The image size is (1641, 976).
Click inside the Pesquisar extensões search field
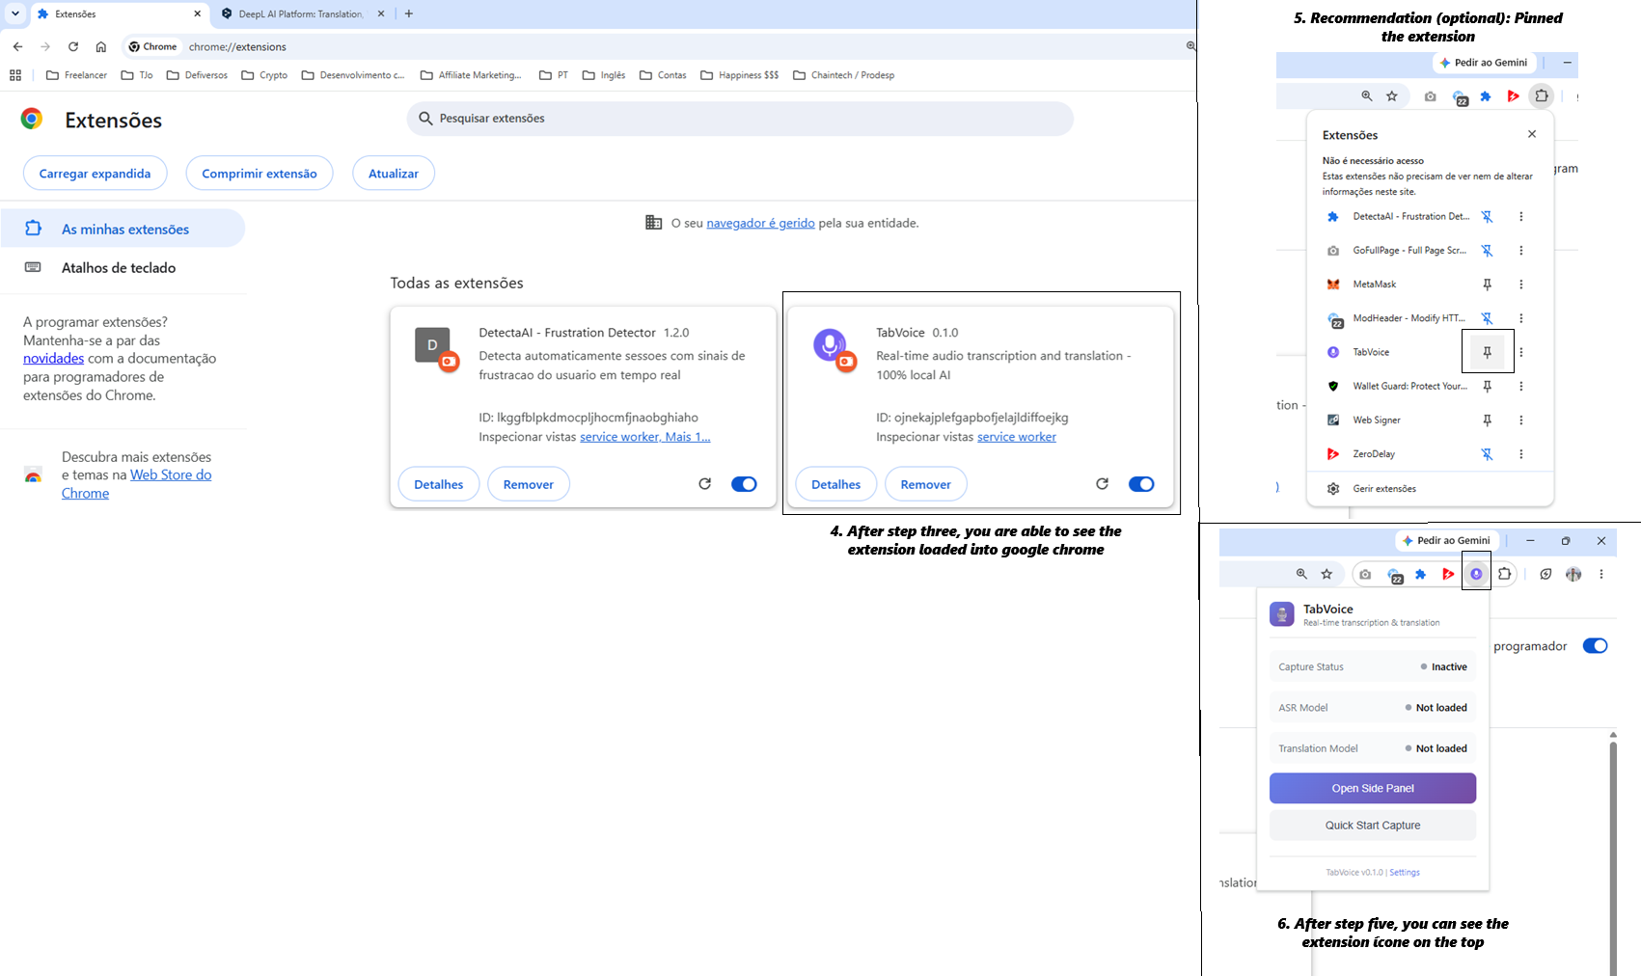point(740,119)
